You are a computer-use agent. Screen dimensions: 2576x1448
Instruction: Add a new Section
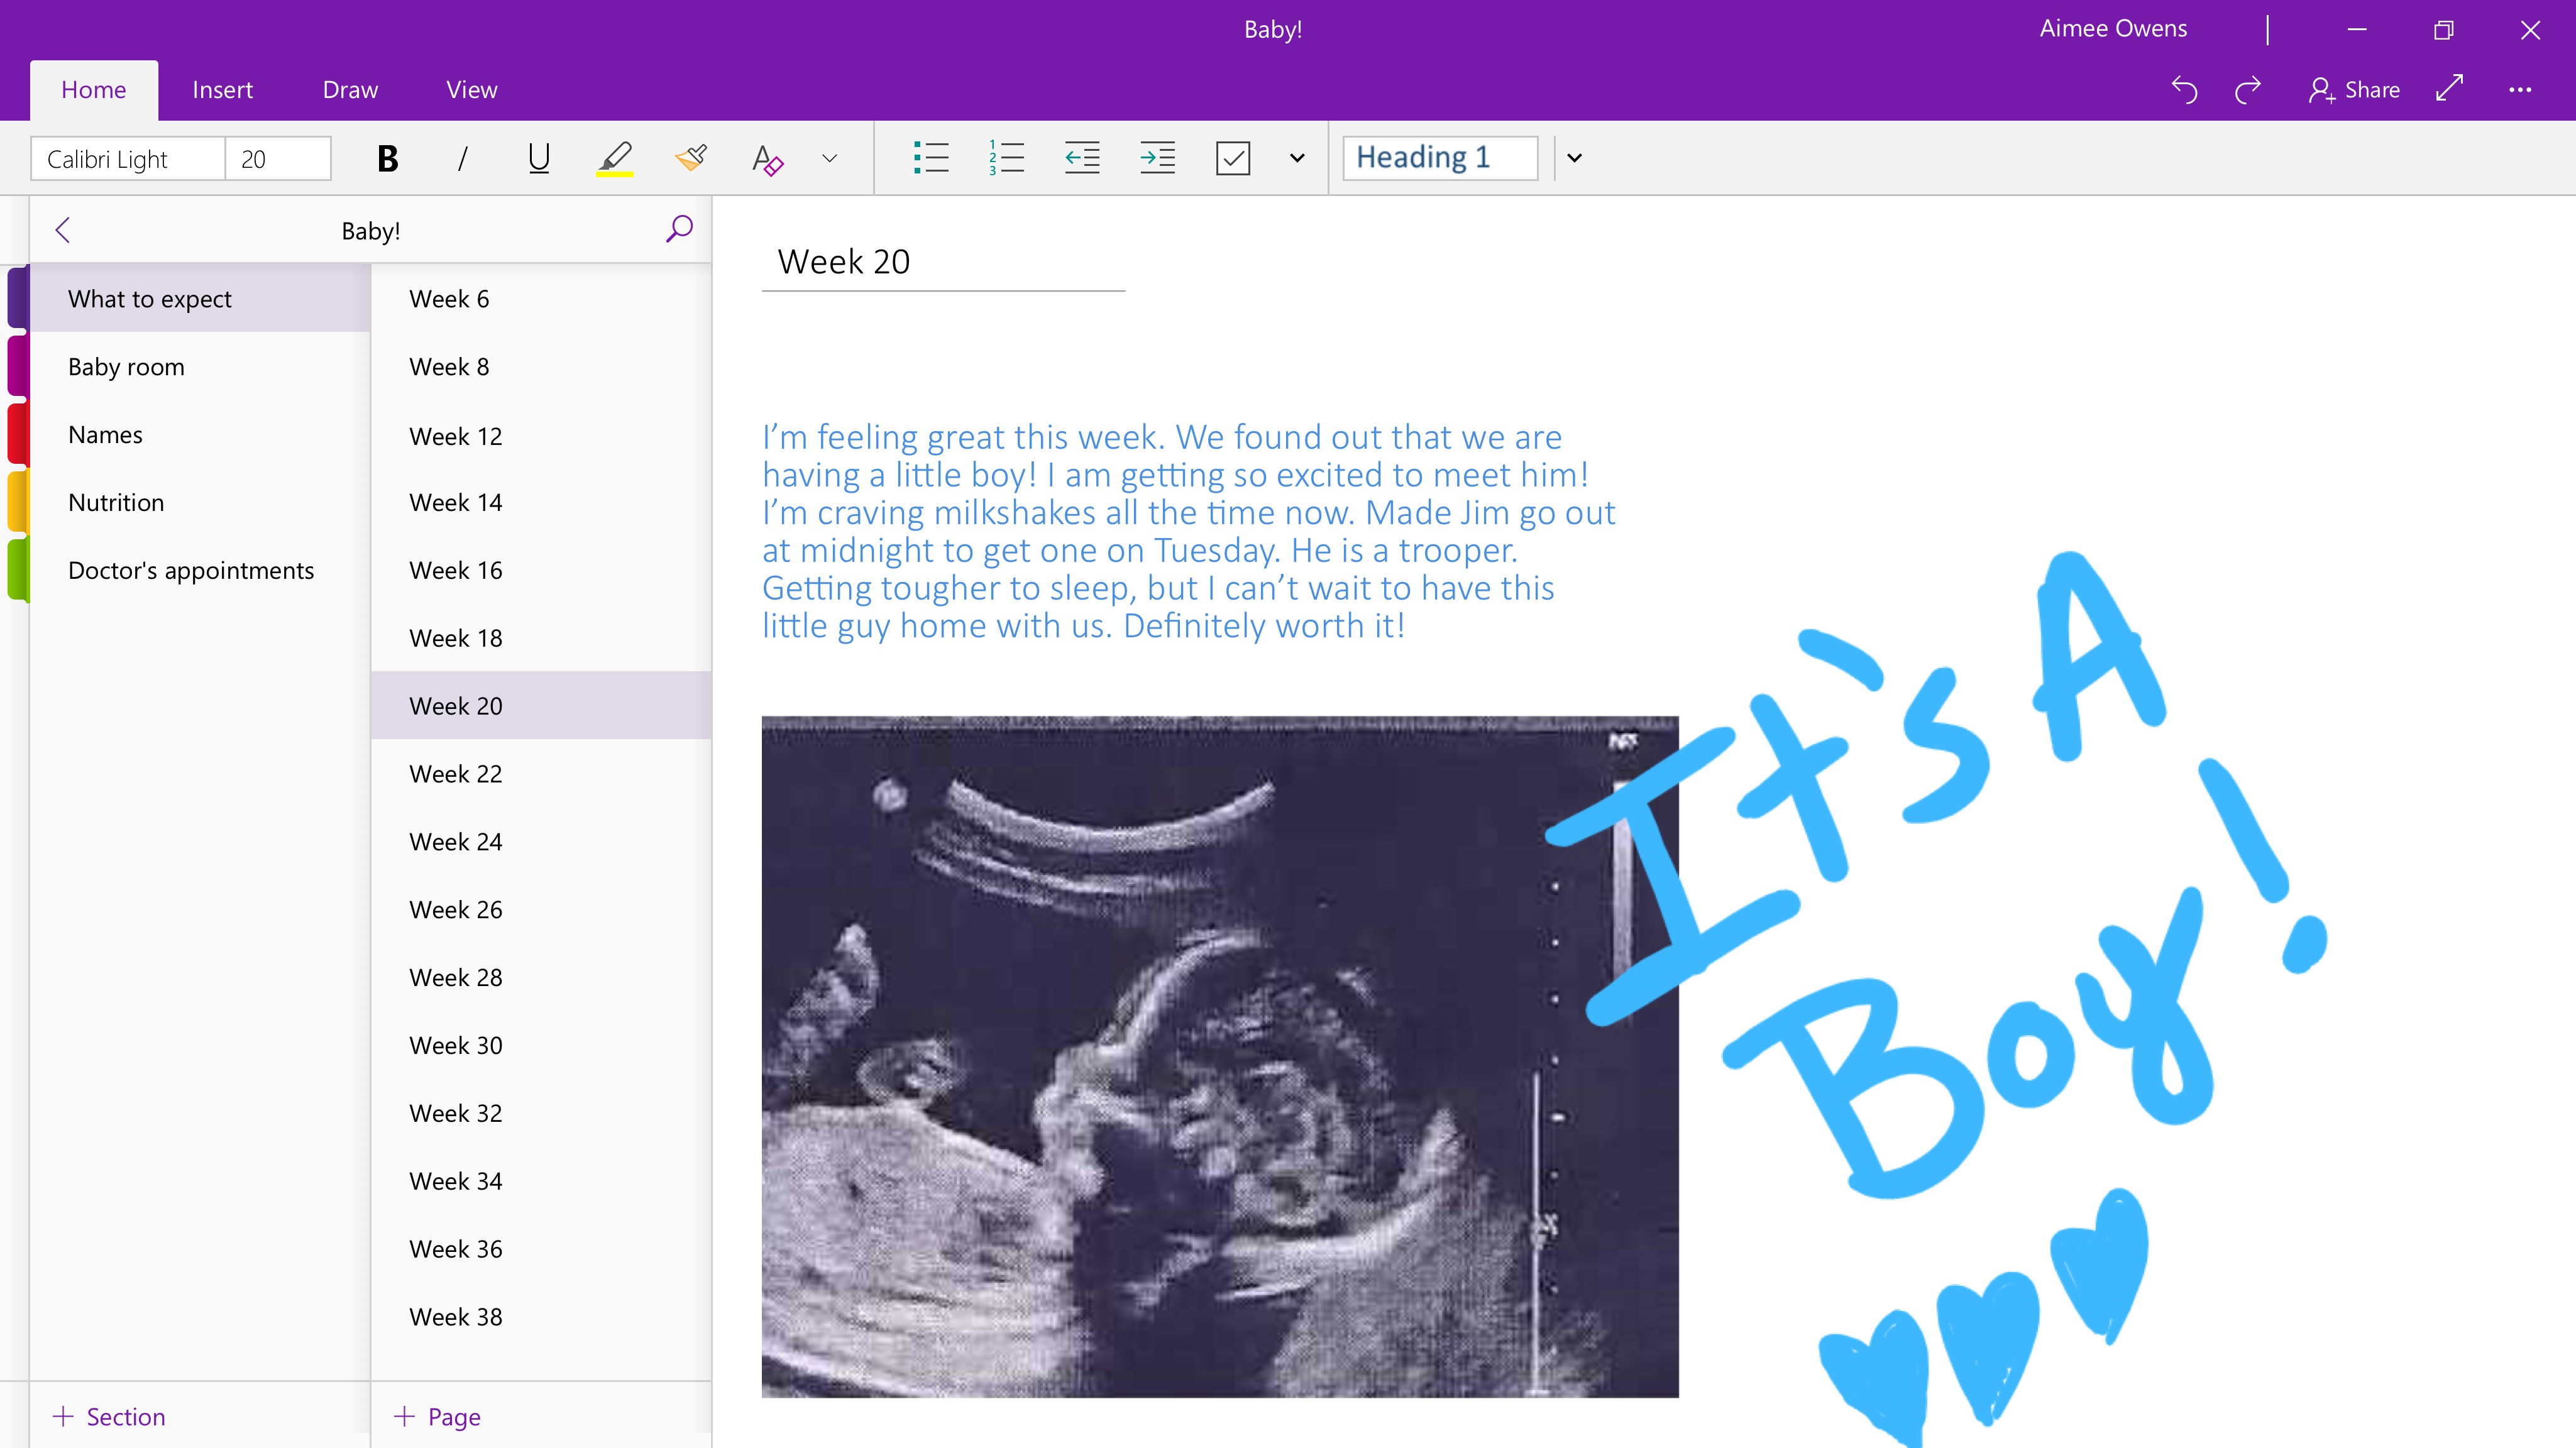(110, 1416)
